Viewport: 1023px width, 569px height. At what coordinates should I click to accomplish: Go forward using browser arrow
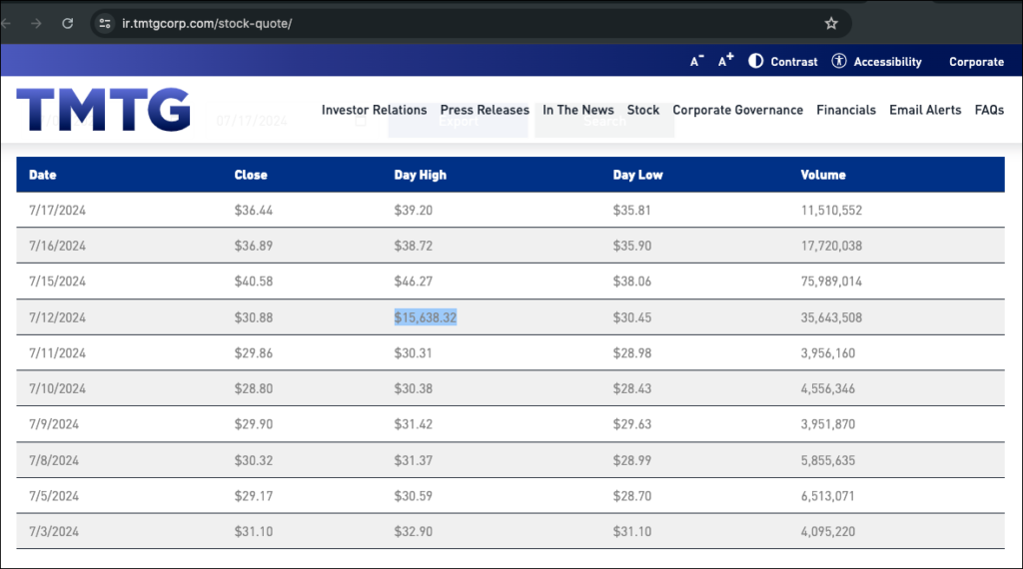(x=36, y=23)
